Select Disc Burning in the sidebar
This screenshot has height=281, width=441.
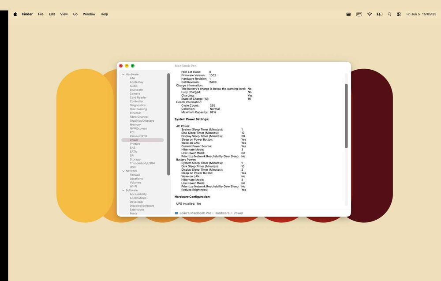138,109
